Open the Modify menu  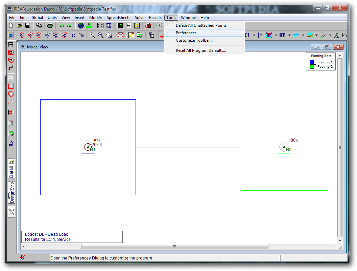96,18
